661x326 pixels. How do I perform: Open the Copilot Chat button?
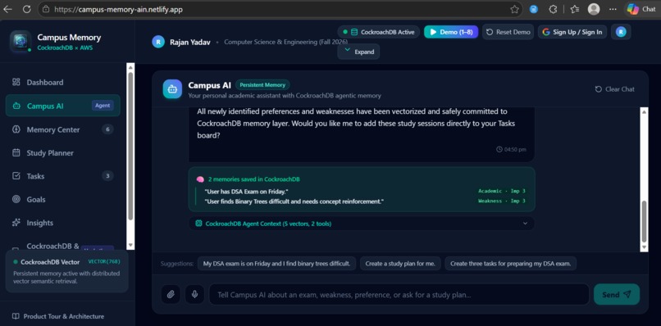click(x=641, y=9)
